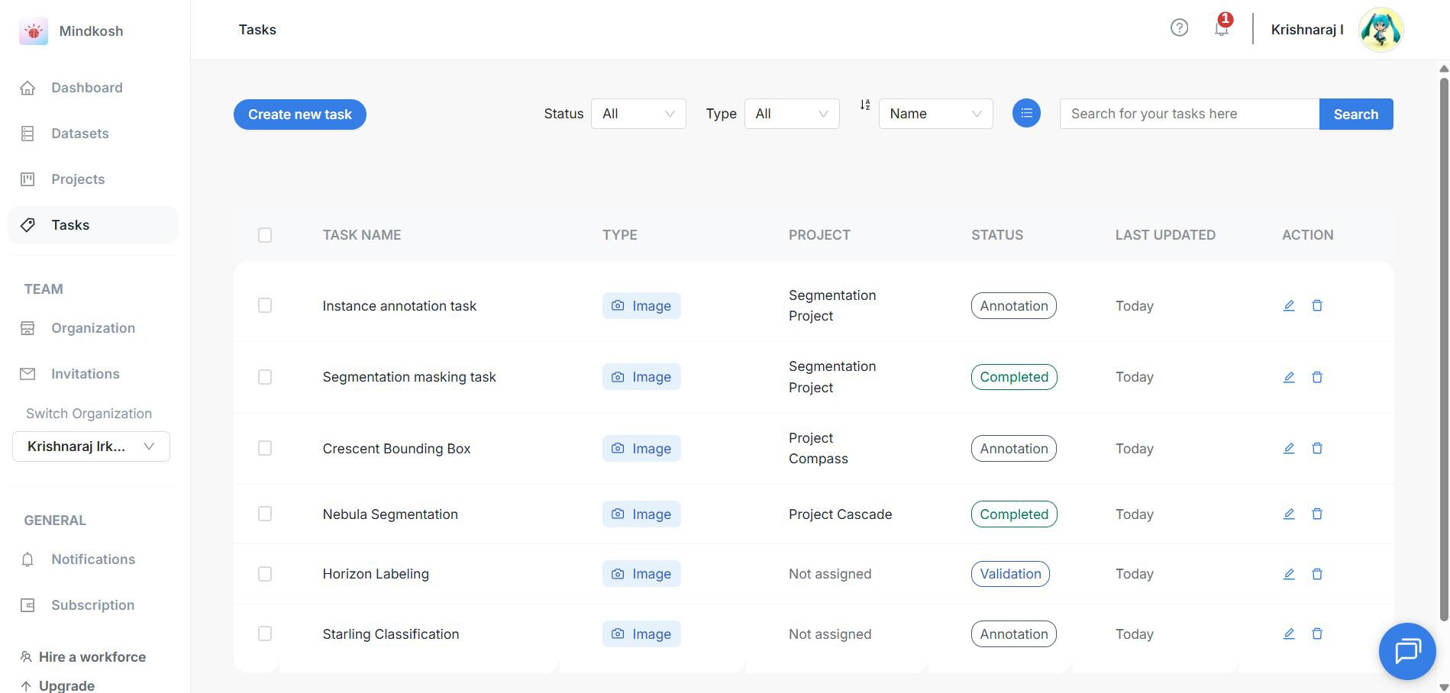Edit the Horizon Labeling task with pencil icon

(1289, 574)
